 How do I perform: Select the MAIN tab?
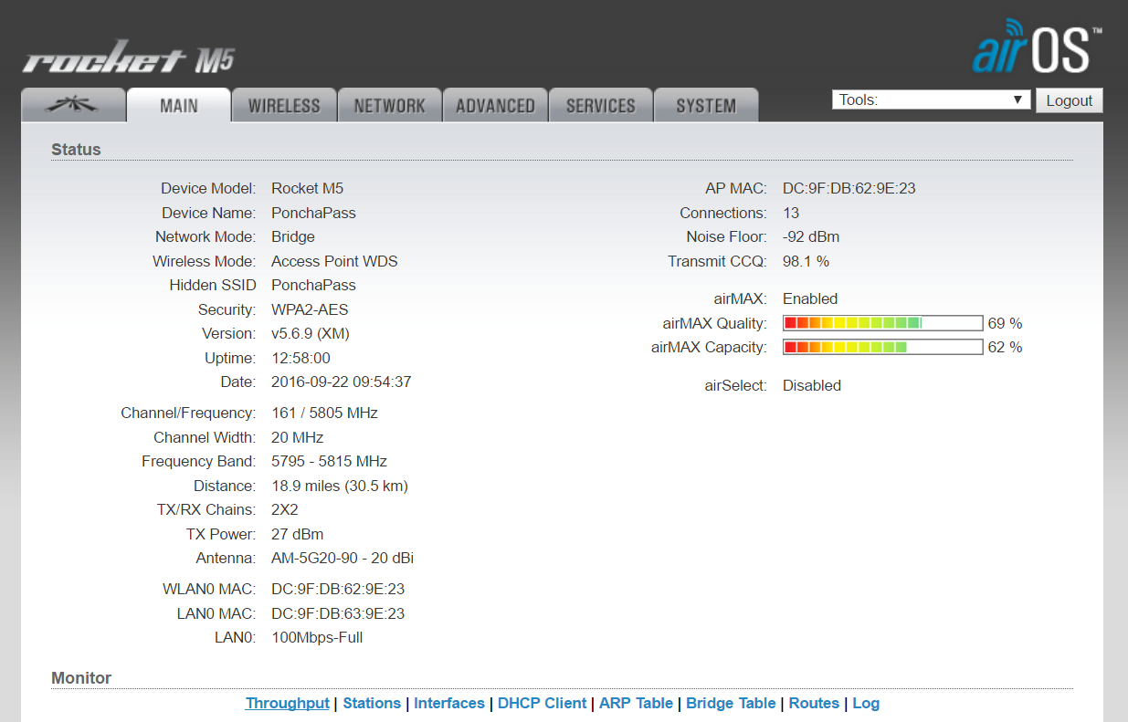(x=179, y=106)
